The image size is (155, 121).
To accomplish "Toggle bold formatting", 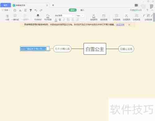I will tap(60, 20).
